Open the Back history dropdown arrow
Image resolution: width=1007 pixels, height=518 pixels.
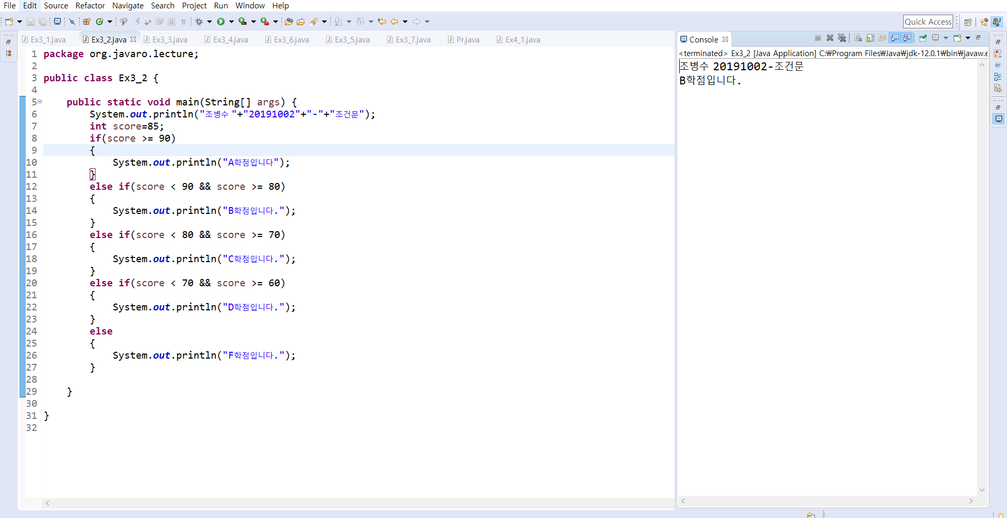[x=405, y=21]
